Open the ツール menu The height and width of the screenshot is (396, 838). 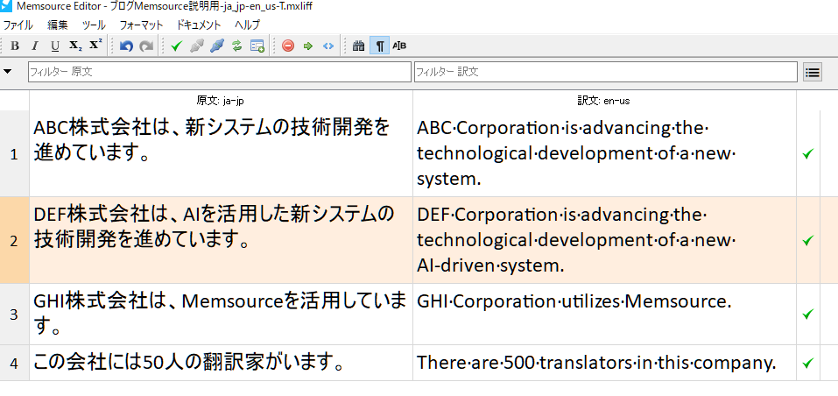point(94,25)
